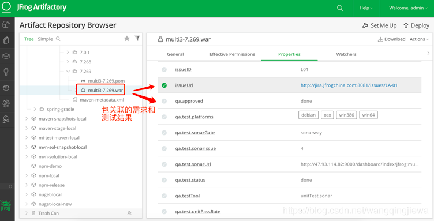Expand mi-test-maven-local repository
This screenshot has width=434, height=221.
click(x=27, y=138)
